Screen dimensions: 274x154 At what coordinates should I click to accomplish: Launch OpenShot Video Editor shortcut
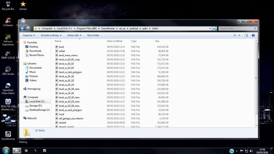click(8, 89)
